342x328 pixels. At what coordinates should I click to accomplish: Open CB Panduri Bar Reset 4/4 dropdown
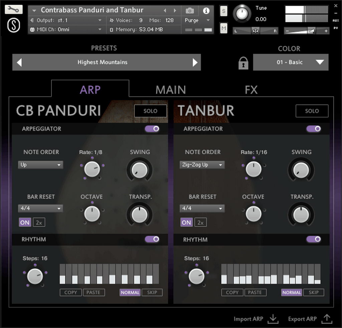(40, 208)
